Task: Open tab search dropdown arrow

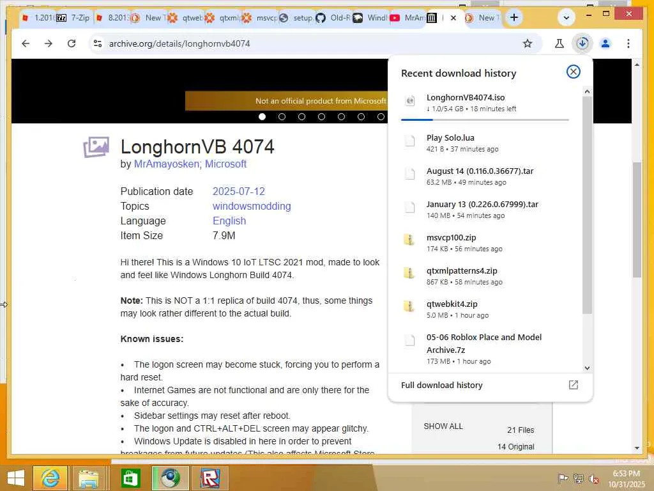Action: click(x=566, y=18)
